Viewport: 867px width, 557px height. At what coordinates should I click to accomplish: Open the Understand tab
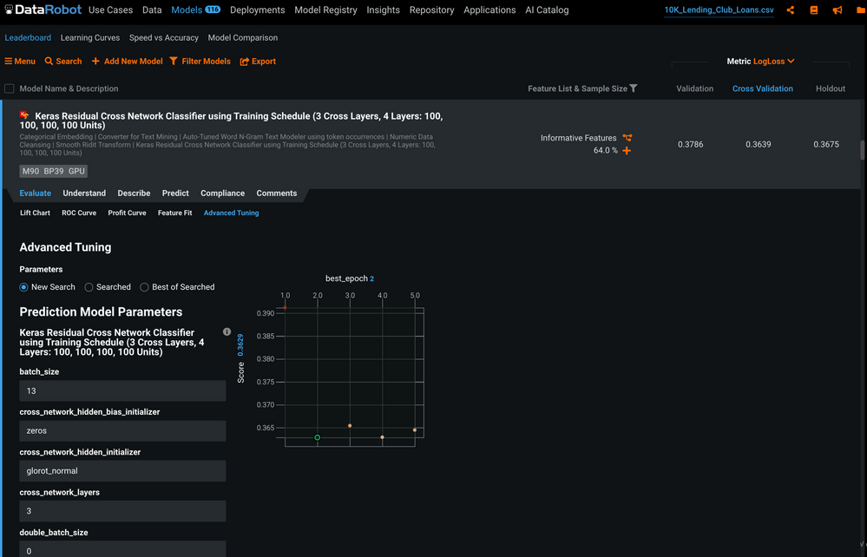(x=84, y=193)
